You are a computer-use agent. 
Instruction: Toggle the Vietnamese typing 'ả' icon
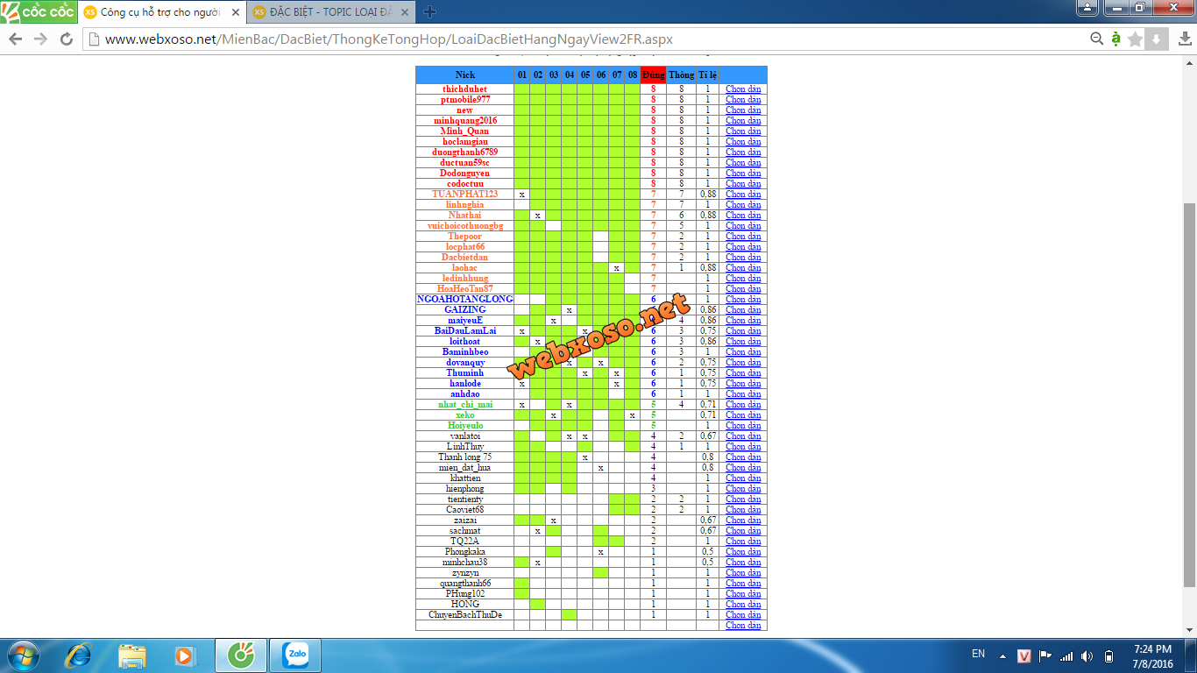1116,39
